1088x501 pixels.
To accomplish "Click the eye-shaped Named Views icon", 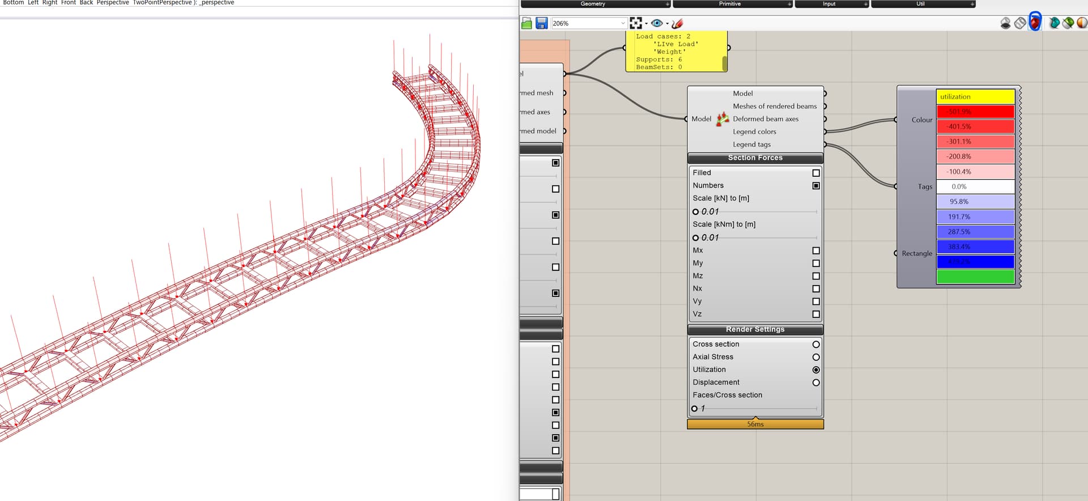I will (x=657, y=23).
